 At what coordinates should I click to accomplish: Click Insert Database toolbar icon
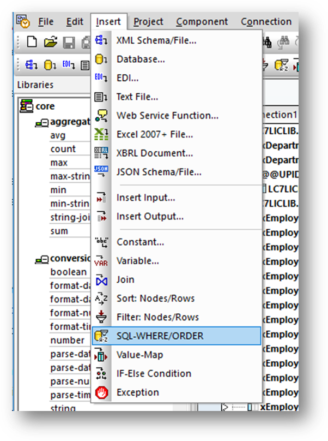(x=50, y=65)
